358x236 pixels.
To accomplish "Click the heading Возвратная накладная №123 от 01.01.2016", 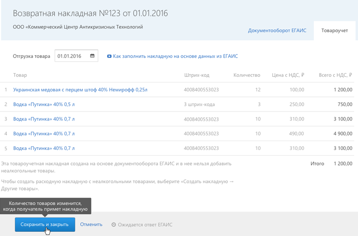I will pyautogui.click(x=90, y=13).
